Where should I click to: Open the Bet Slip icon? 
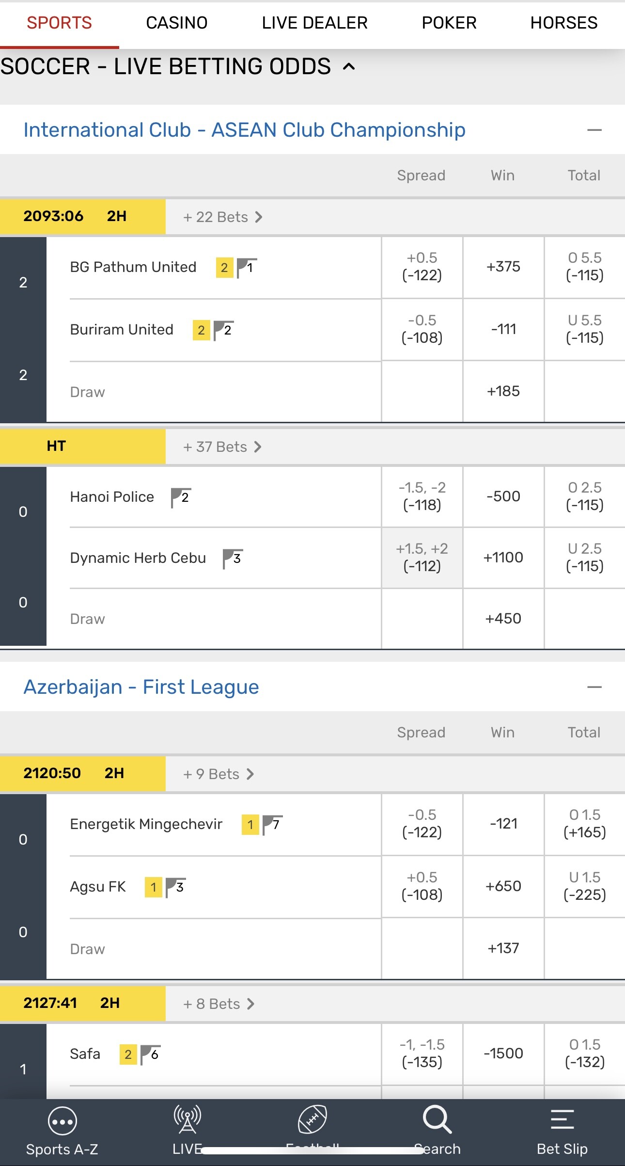coord(562,1119)
